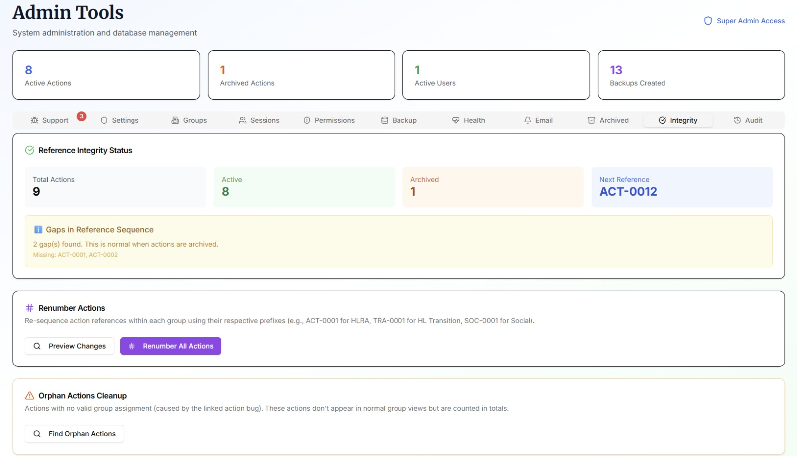This screenshot has height=456, width=797.
Task: Click the Support tab bug icon
Action: (x=34, y=120)
